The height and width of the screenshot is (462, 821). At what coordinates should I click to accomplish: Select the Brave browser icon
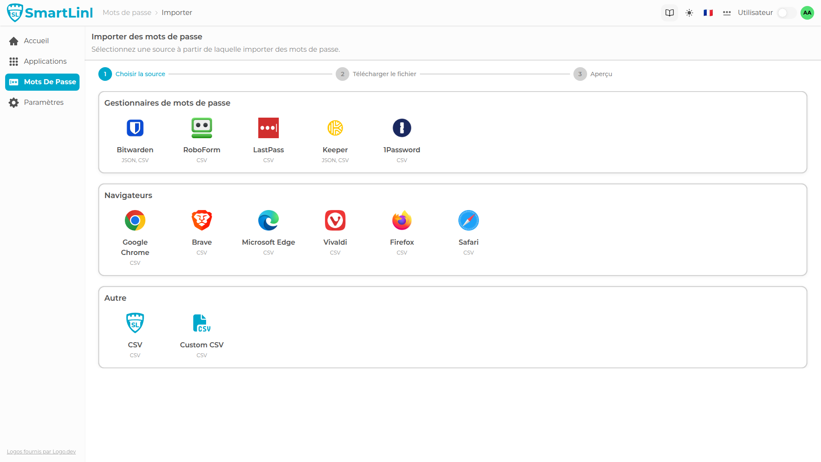(x=202, y=221)
